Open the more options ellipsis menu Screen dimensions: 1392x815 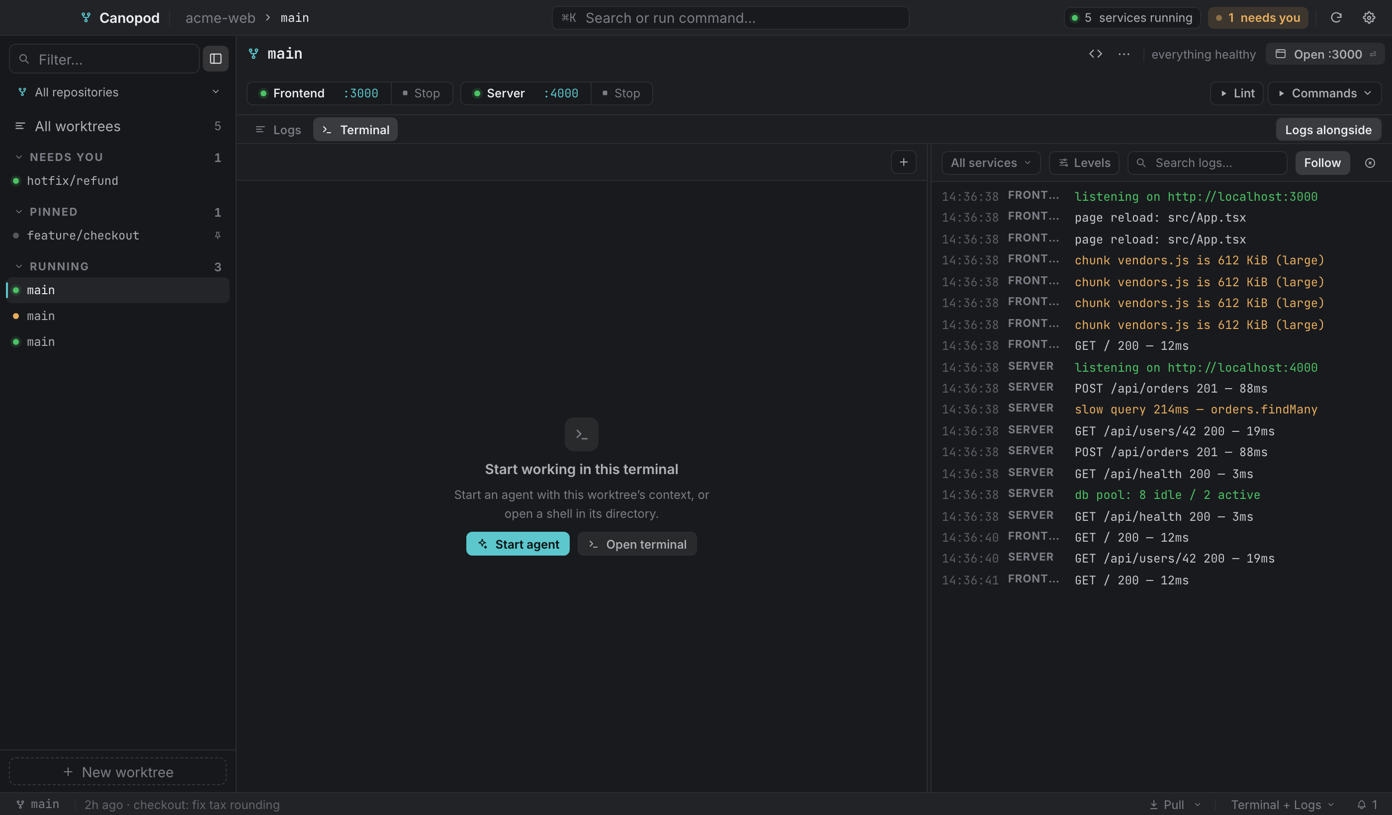[1124, 54]
